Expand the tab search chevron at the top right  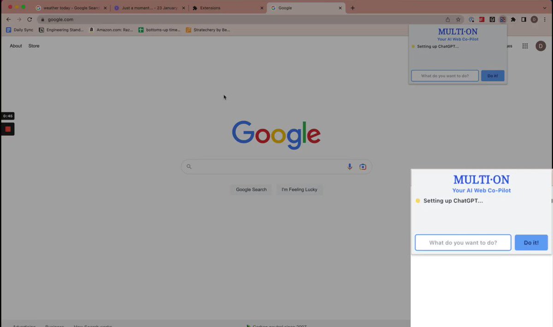coord(545,8)
